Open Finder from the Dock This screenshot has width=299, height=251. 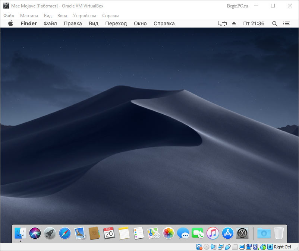(x=21, y=233)
